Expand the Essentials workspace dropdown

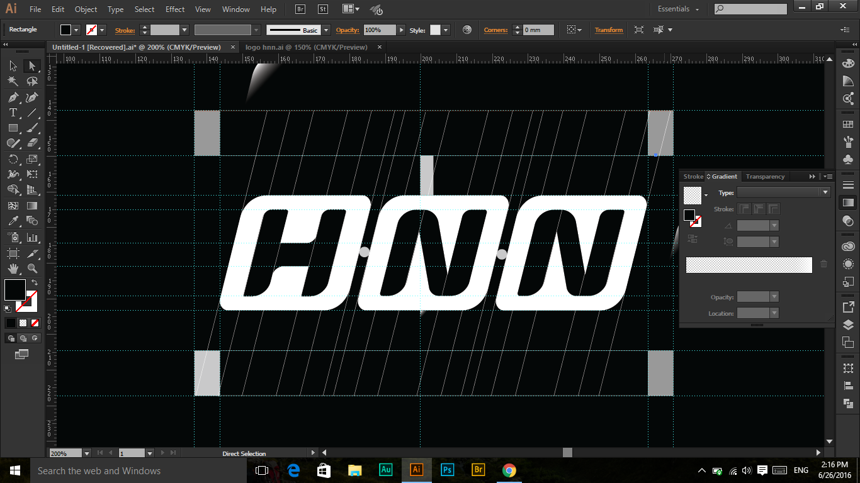click(679, 9)
